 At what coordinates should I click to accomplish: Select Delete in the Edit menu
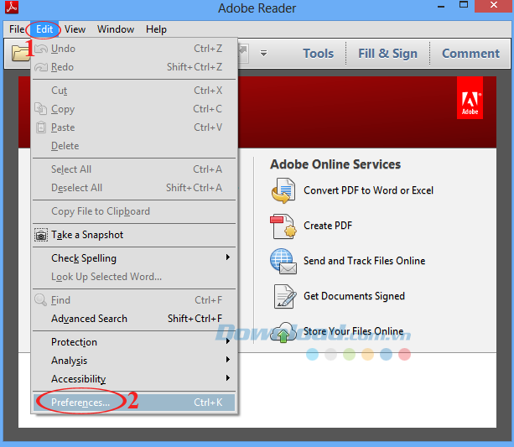click(134, 146)
